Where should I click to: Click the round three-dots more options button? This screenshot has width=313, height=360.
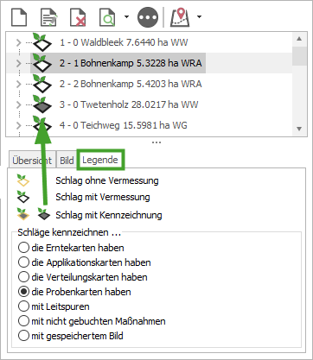tap(148, 17)
